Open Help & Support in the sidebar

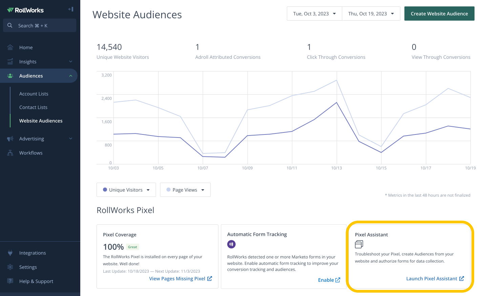click(x=36, y=281)
